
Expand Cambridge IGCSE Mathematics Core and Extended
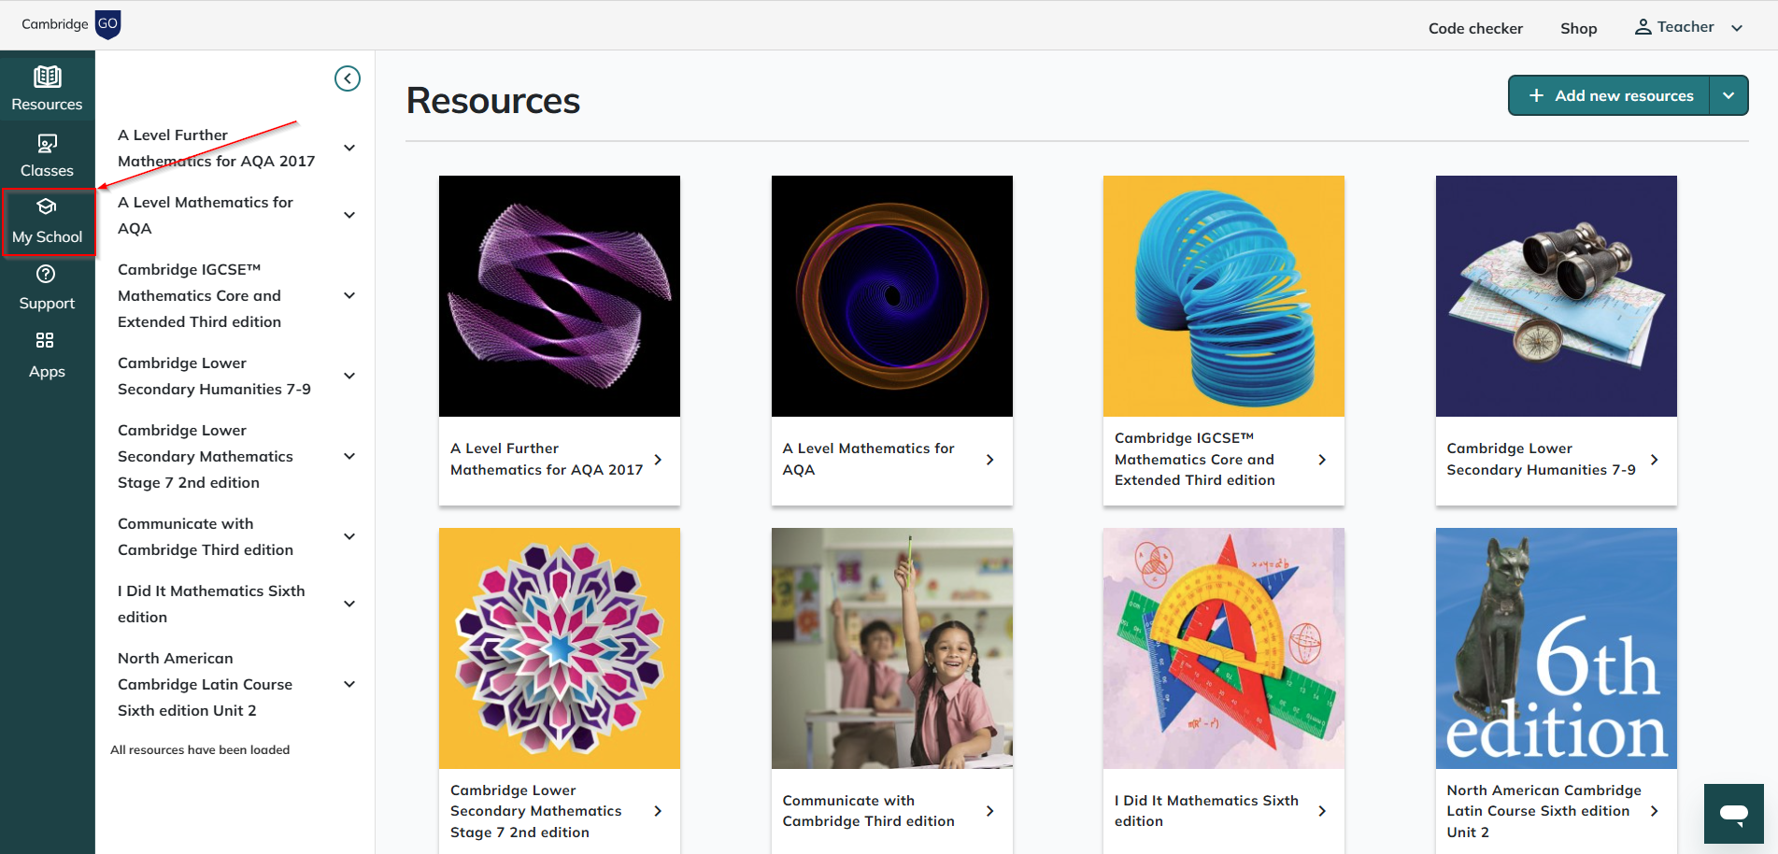(349, 295)
